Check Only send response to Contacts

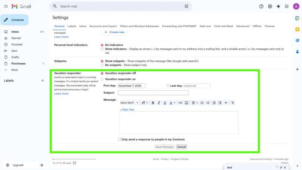pyautogui.click(x=119, y=139)
